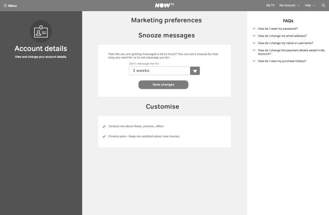Click the 2 weeks selection field
Screen dimensions: 329x215
[159, 71]
